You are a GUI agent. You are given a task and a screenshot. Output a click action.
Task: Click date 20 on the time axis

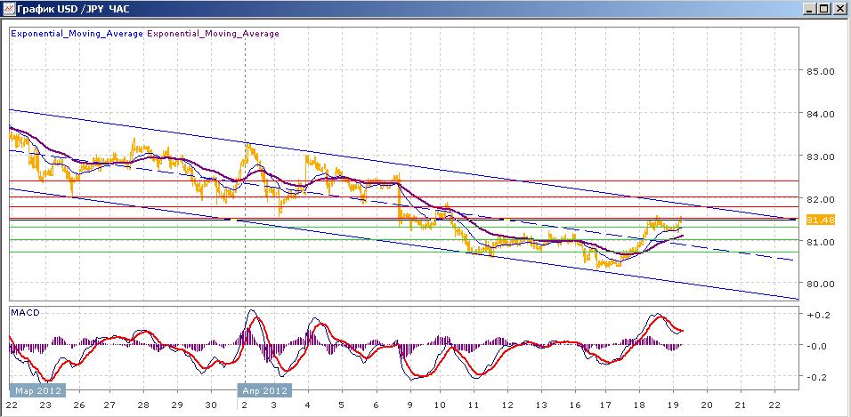coord(707,405)
